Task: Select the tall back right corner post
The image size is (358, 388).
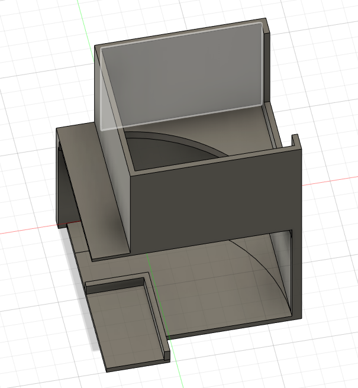Action: click(267, 59)
